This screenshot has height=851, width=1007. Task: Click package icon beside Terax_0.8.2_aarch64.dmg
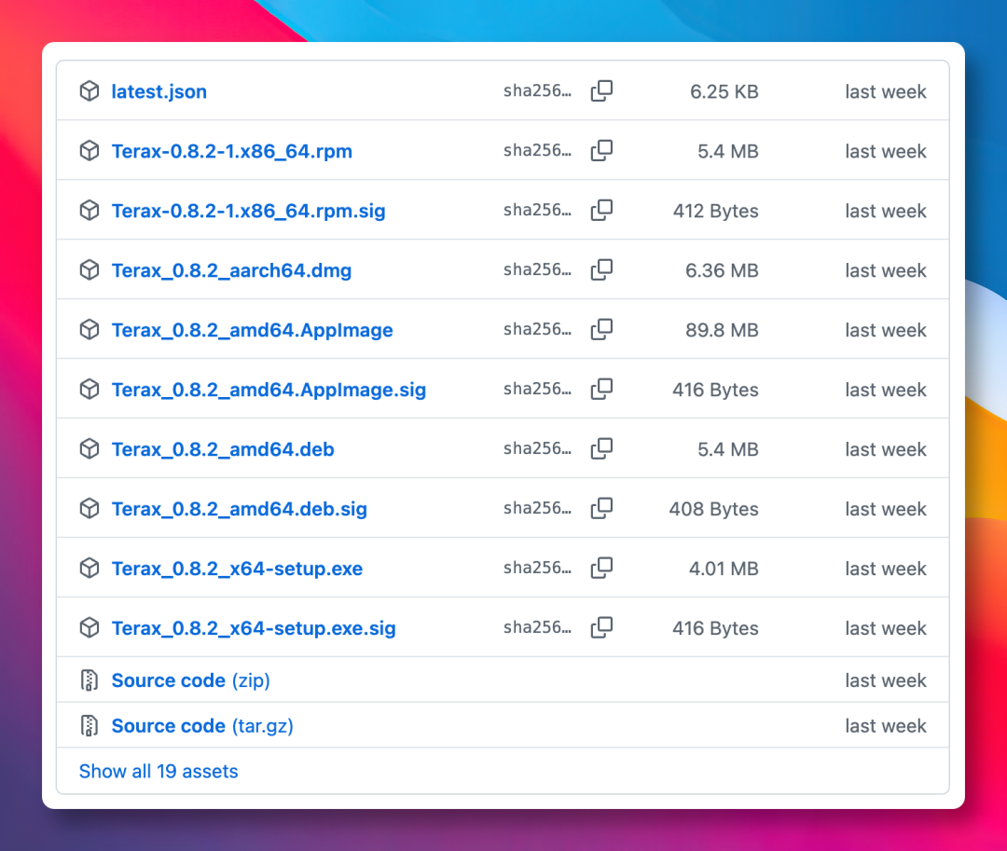(90, 270)
